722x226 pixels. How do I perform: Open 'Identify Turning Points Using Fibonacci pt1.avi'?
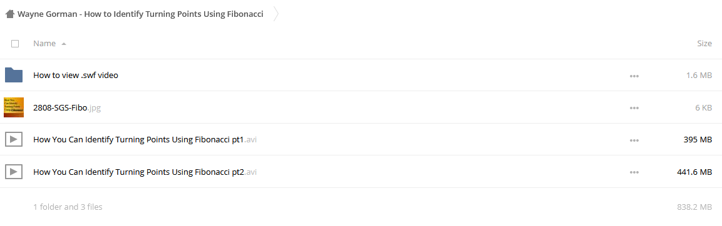145,140
